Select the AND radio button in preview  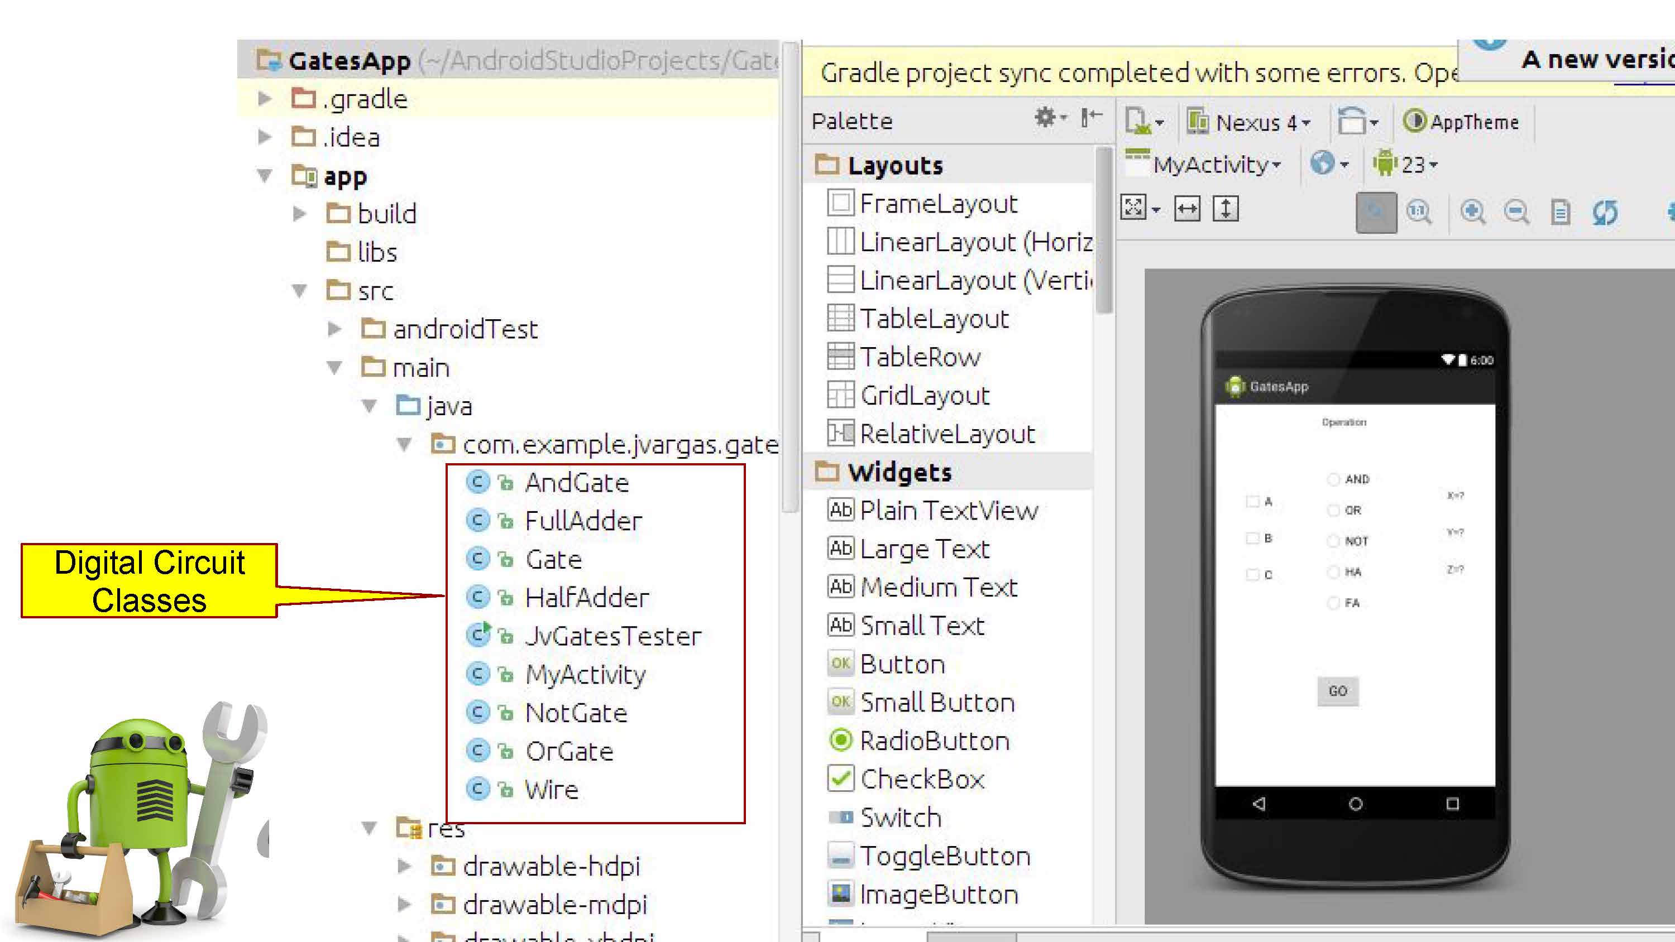point(1334,480)
